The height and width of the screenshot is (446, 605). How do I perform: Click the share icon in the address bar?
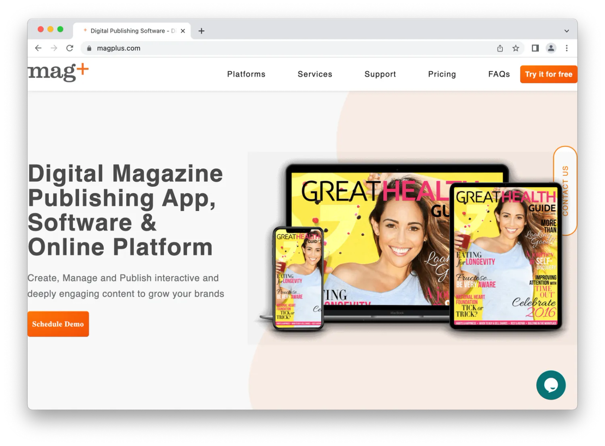click(500, 48)
